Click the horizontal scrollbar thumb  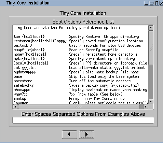pos(79,107)
